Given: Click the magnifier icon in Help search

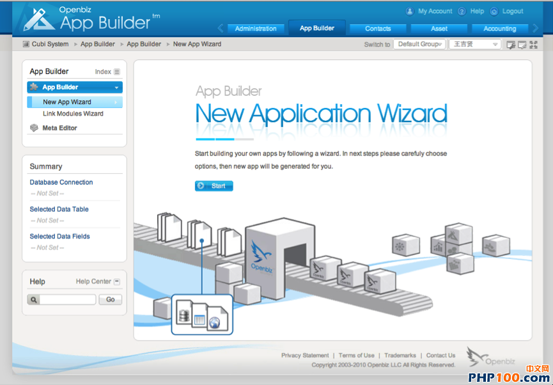Looking at the screenshot, I should pos(34,299).
